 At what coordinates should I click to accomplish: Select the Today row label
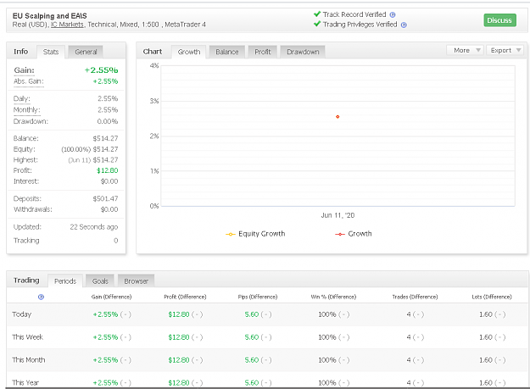(x=22, y=314)
